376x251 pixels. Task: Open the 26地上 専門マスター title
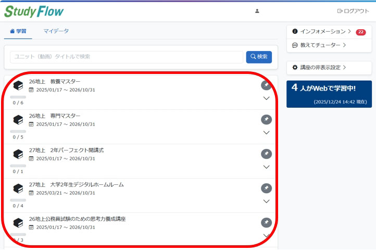point(55,116)
